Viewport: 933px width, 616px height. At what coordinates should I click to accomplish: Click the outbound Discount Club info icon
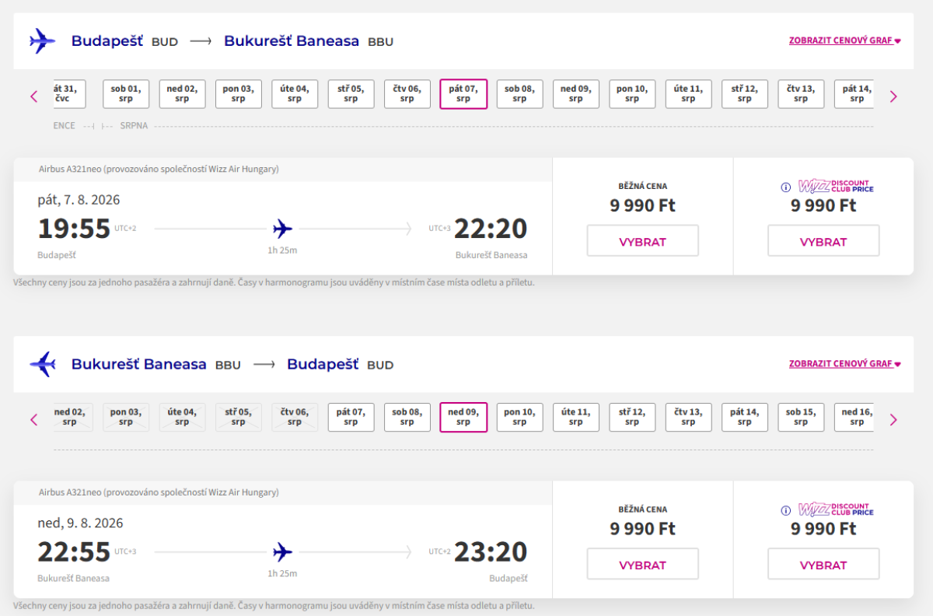(x=785, y=187)
